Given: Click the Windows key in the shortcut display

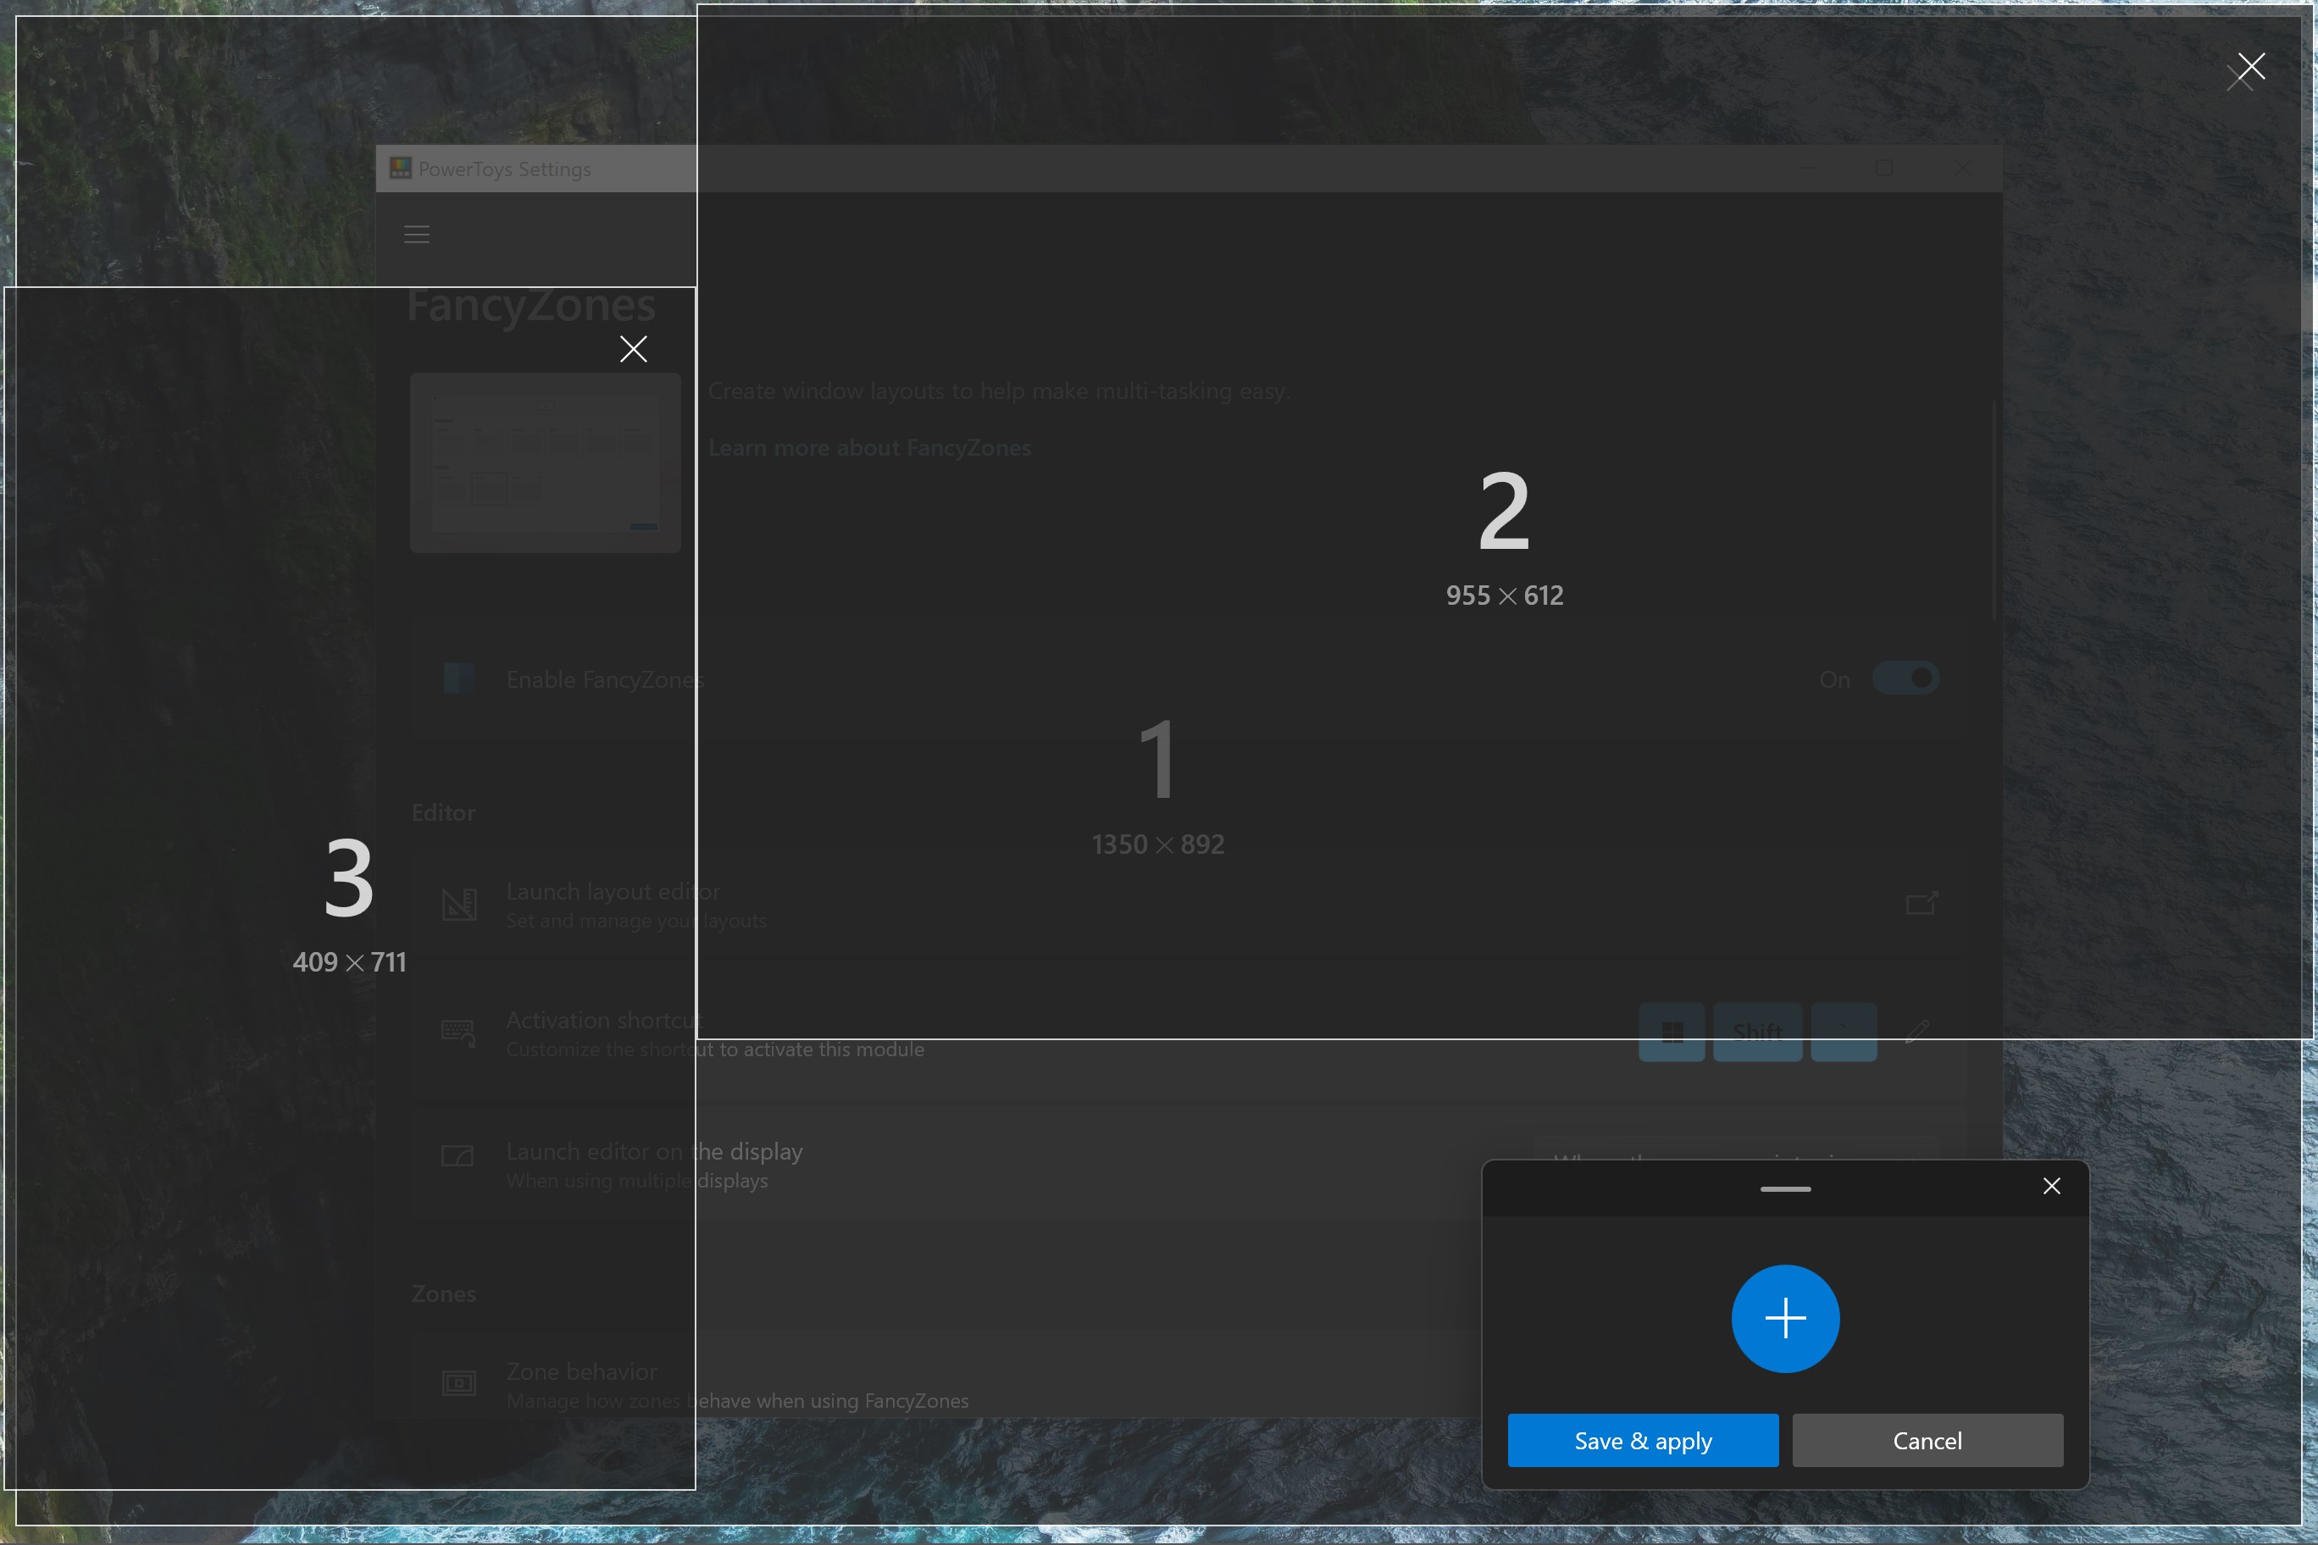Looking at the screenshot, I should [x=1672, y=1032].
